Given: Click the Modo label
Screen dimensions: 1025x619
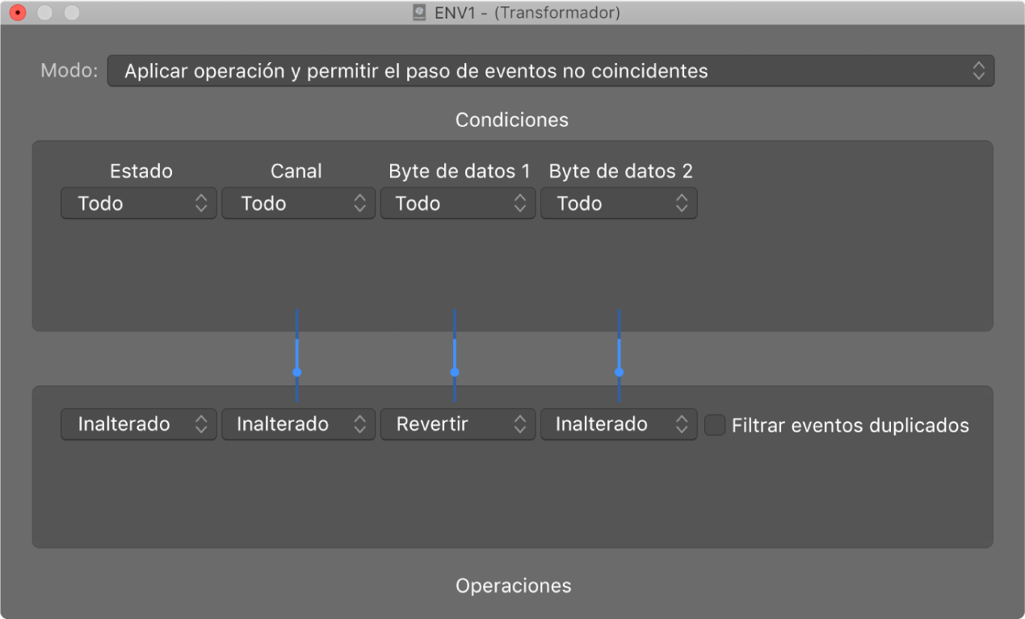Looking at the screenshot, I should click(x=69, y=71).
